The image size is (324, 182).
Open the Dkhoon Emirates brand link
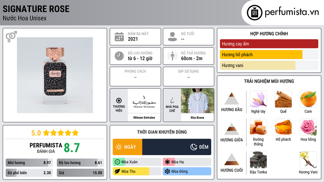144,118
